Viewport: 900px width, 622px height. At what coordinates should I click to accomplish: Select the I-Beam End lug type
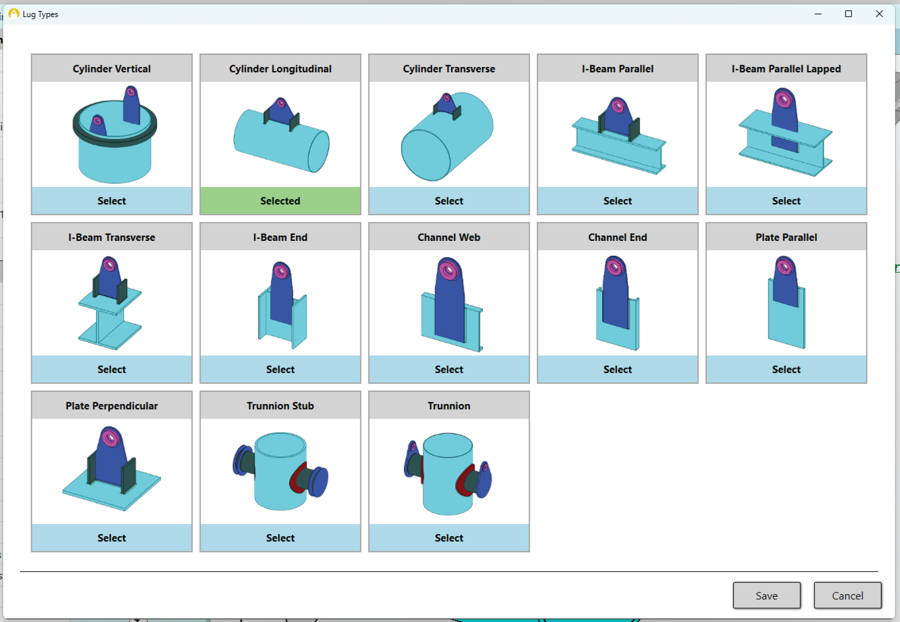pos(280,369)
